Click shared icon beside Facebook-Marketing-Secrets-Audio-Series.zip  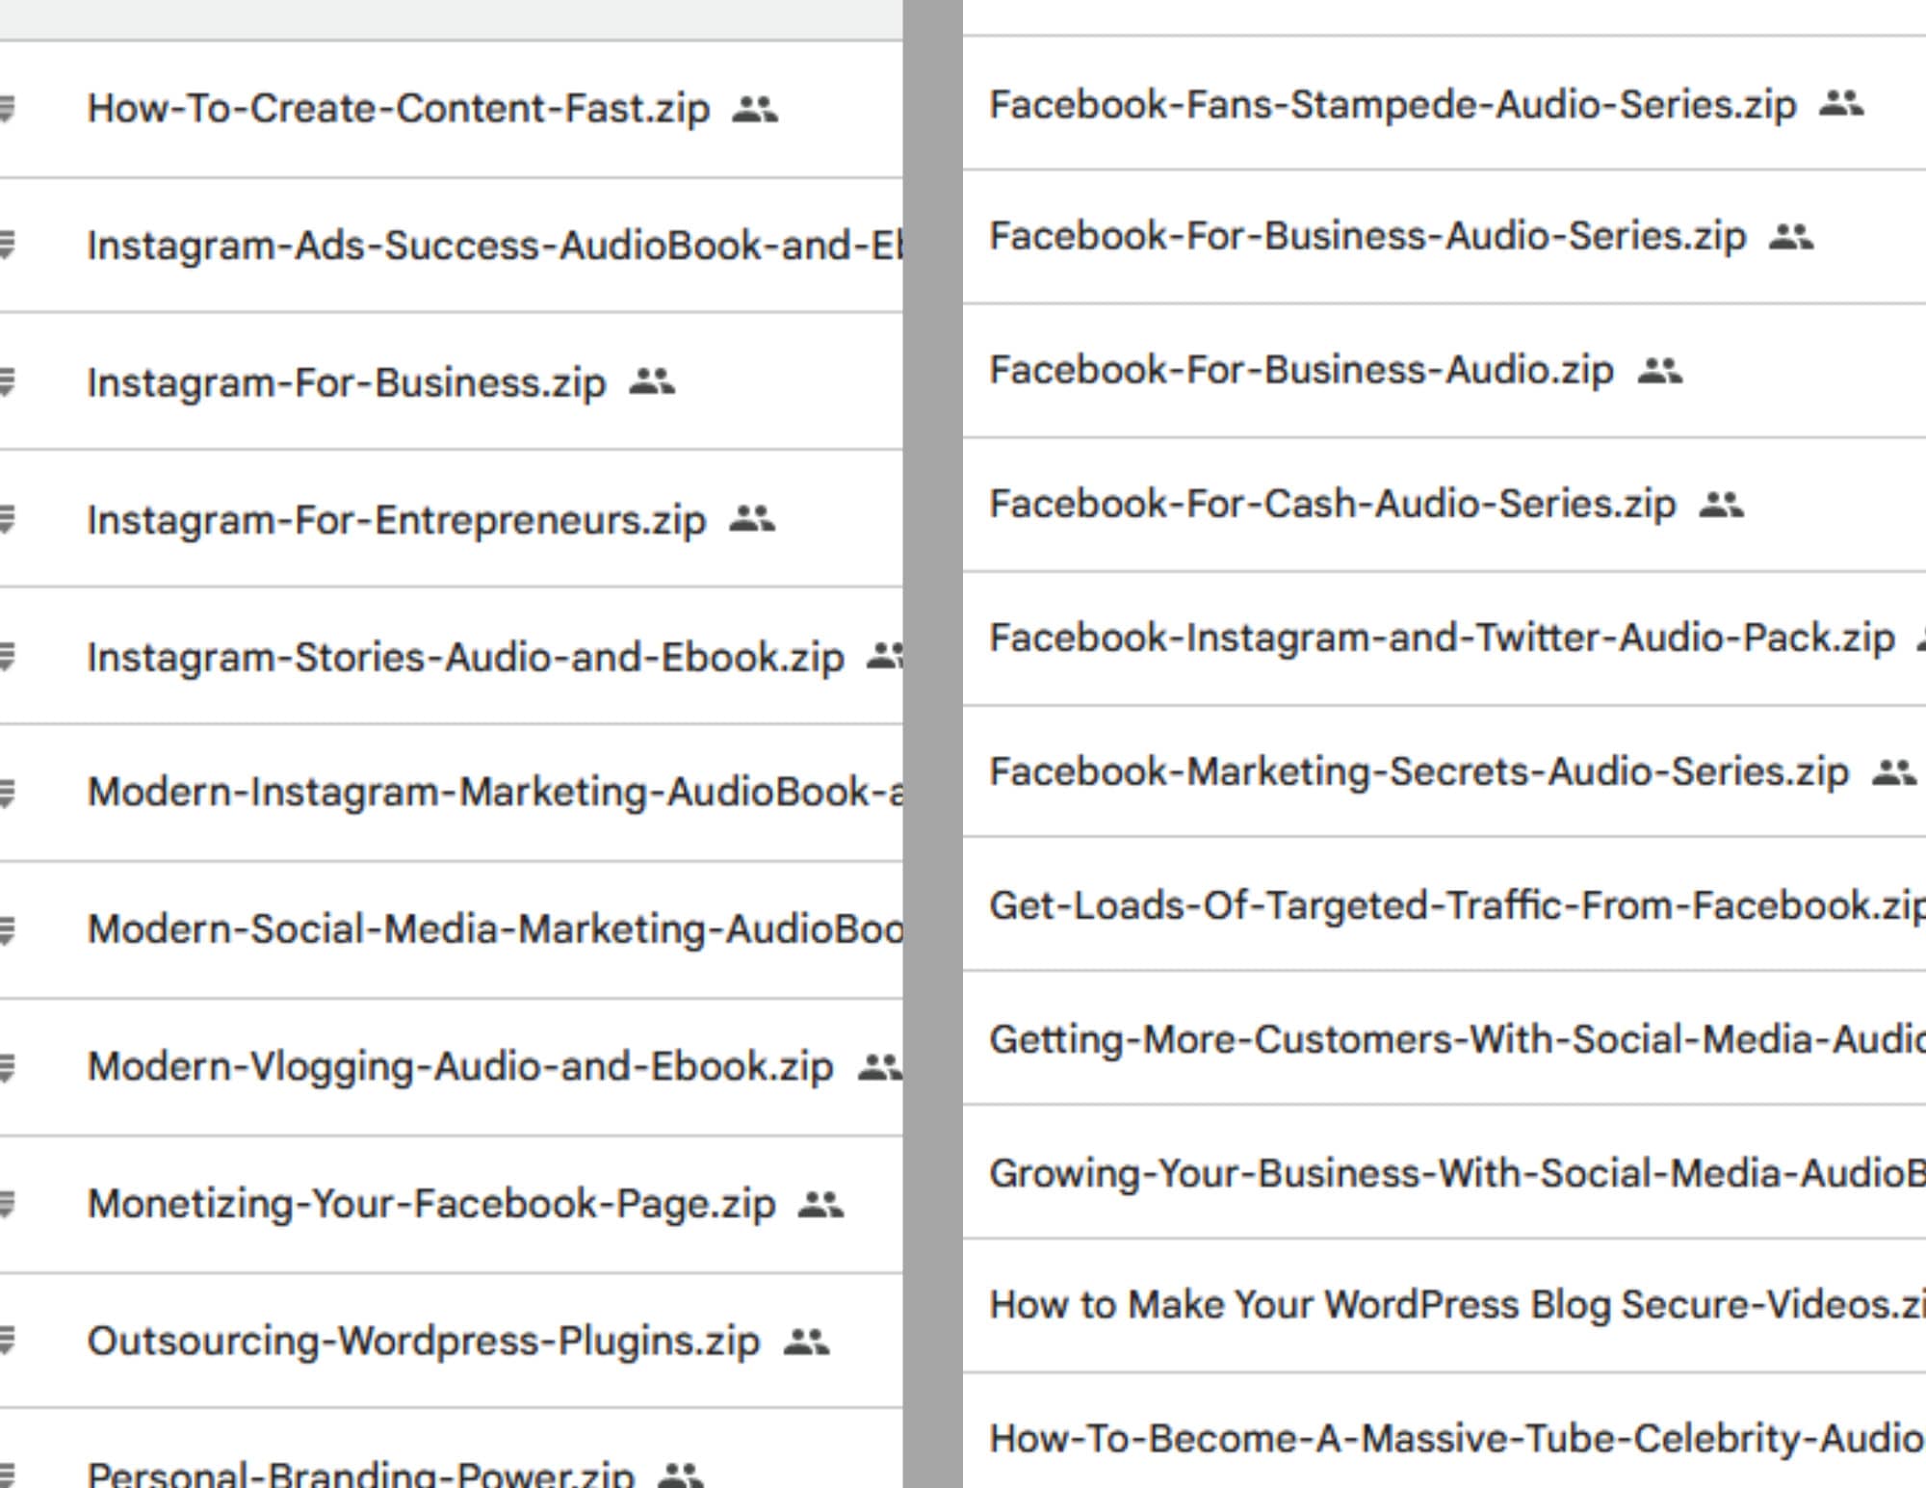click(x=1894, y=772)
